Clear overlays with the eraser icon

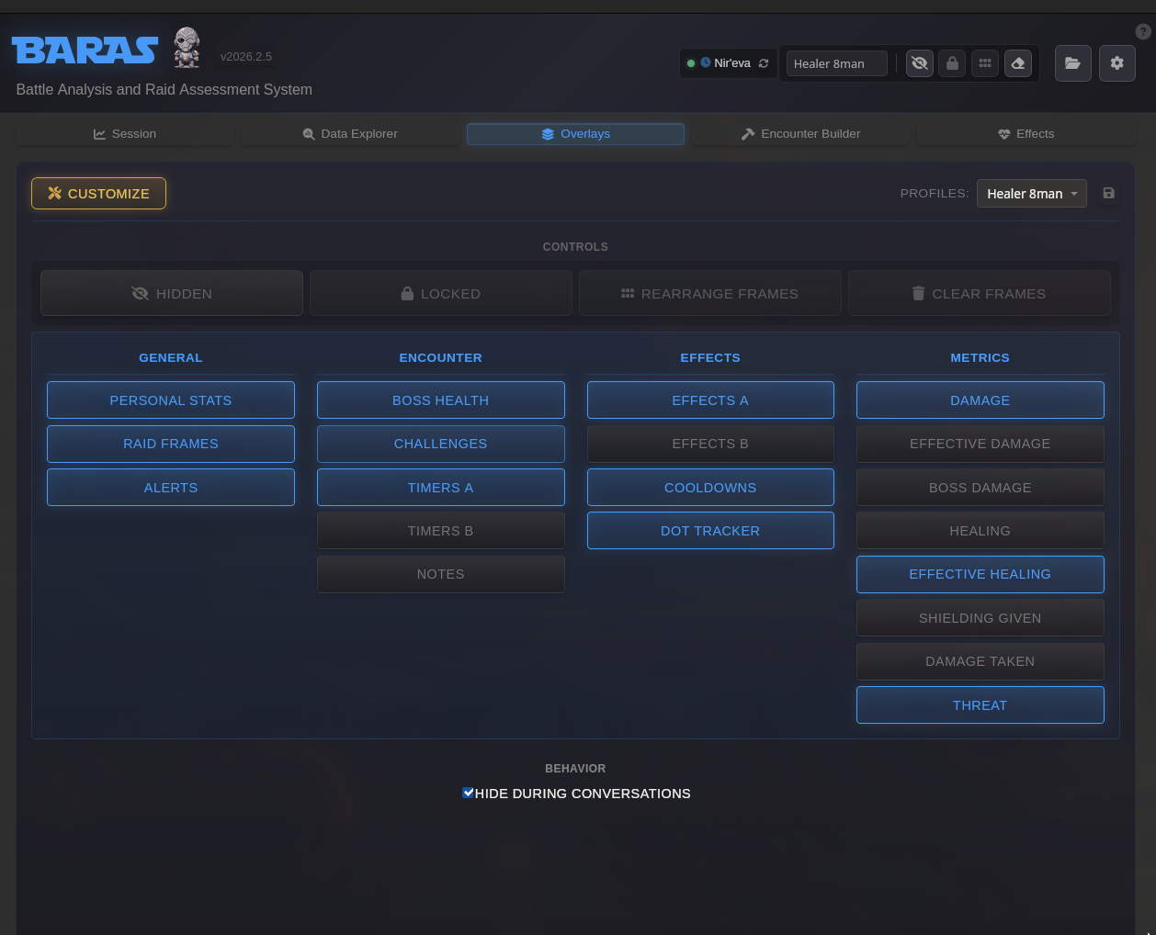(x=1017, y=62)
